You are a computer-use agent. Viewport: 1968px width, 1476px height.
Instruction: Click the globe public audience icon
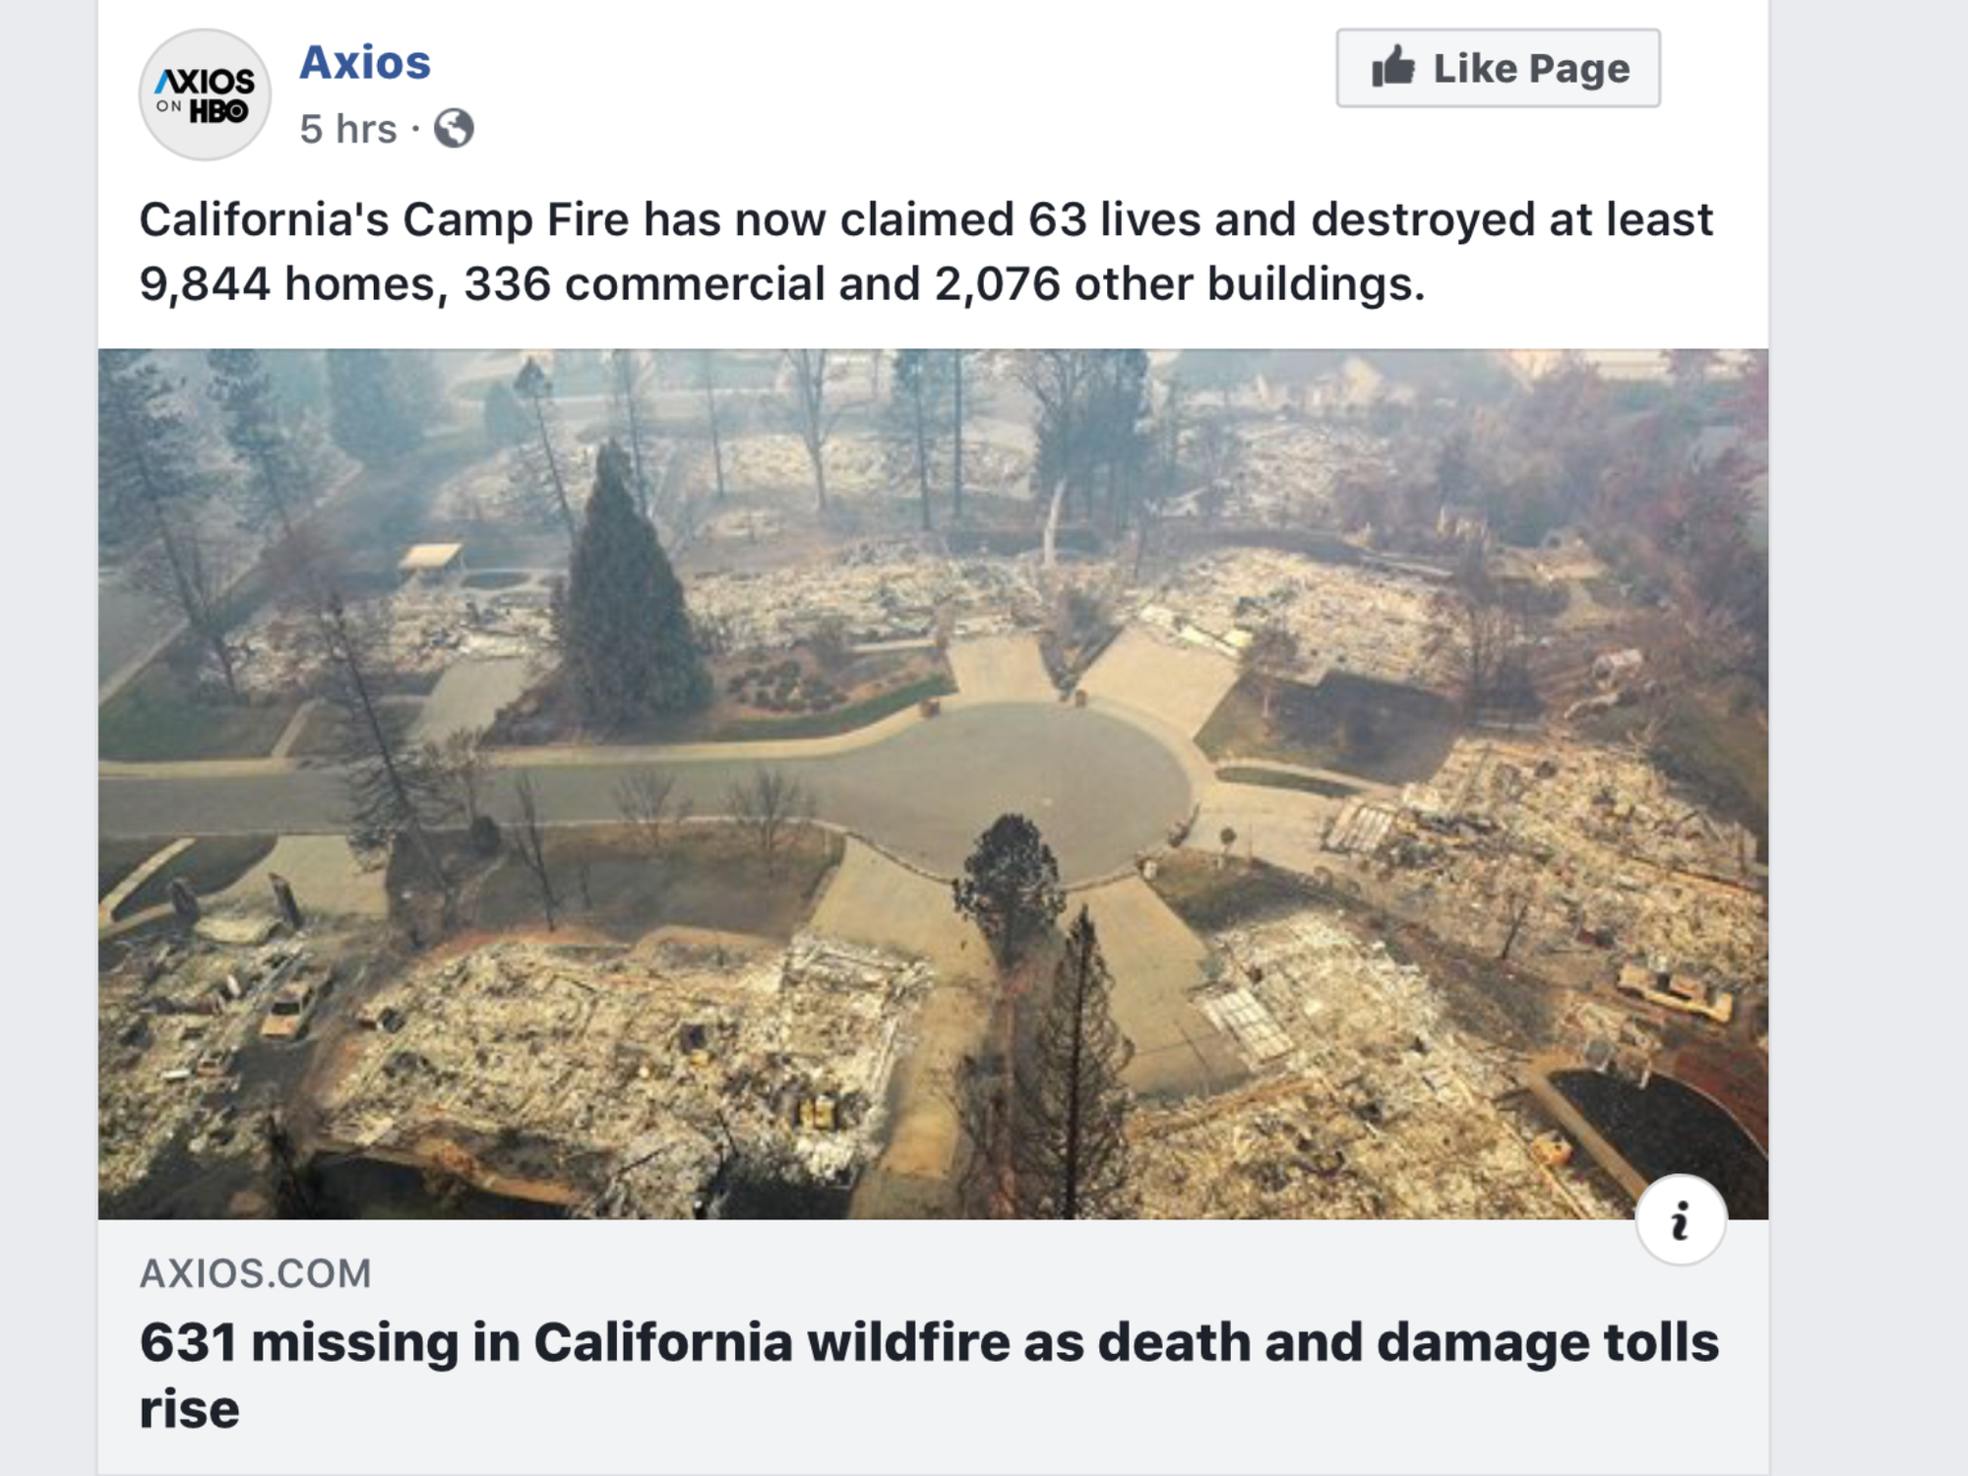click(x=454, y=128)
